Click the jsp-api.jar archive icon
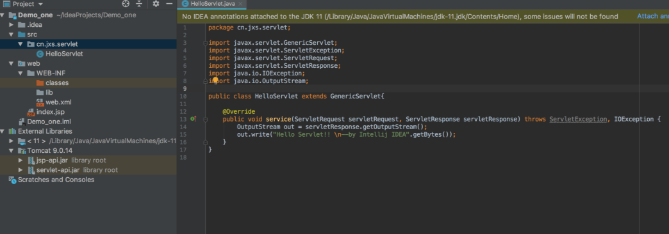The image size is (669, 234). pos(31,160)
